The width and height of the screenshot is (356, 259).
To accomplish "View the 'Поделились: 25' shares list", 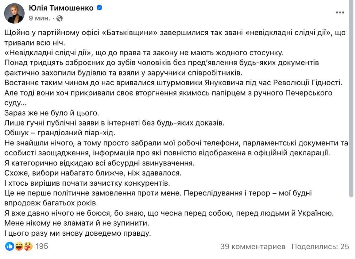I will point(320,246).
